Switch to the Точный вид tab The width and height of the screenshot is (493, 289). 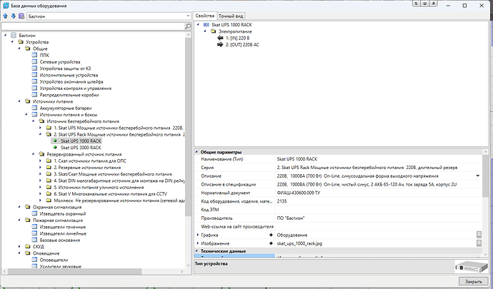coord(233,15)
